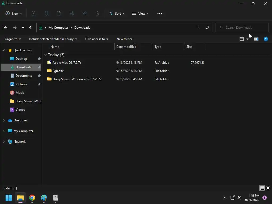Click the Rename icon in toolbar
The width and height of the screenshot is (272, 204).
[x=72, y=13]
